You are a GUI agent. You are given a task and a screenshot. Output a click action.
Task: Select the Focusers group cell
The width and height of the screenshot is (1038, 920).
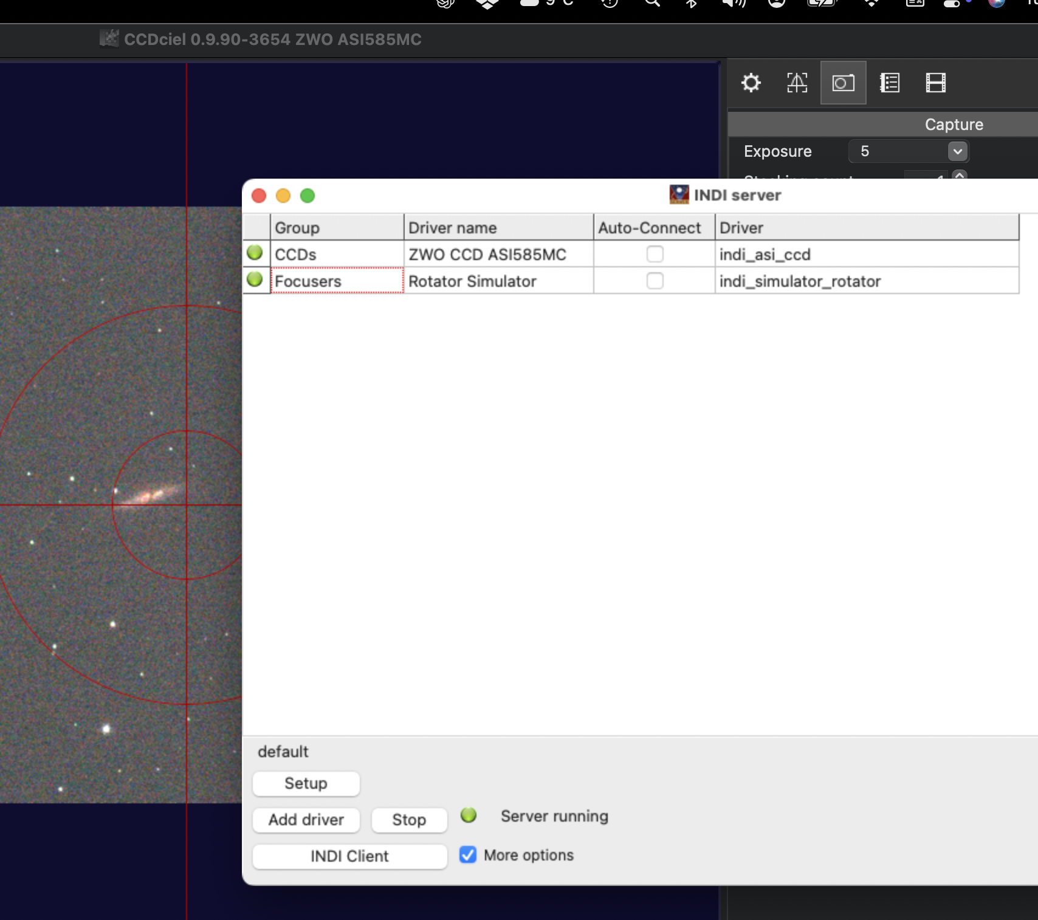337,281
